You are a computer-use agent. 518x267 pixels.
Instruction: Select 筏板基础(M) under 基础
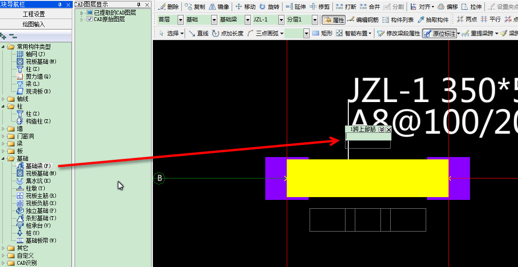tap(37, 173)
